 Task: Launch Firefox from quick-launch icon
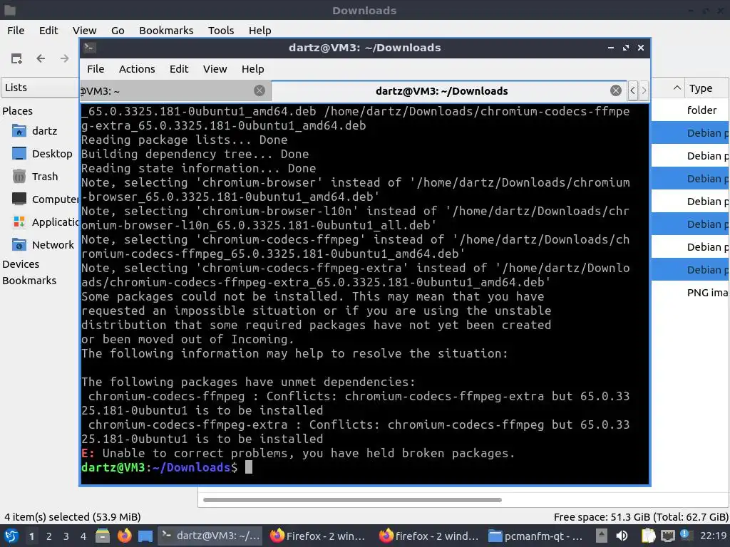click(x=124, y=536)
